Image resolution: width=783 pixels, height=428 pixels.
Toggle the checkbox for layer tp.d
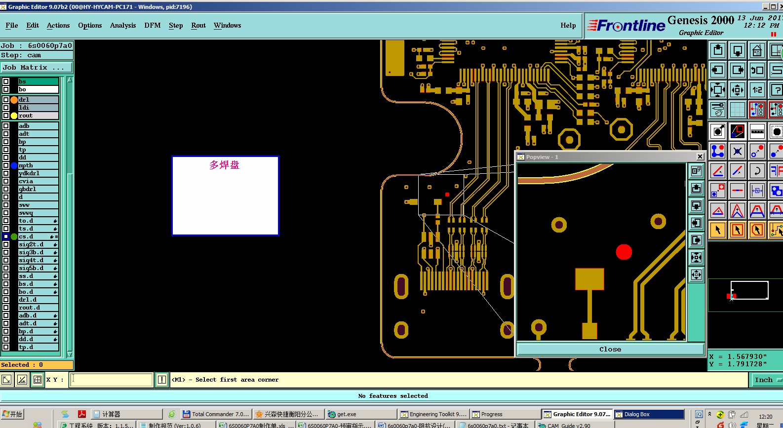(x=6, y=347)
